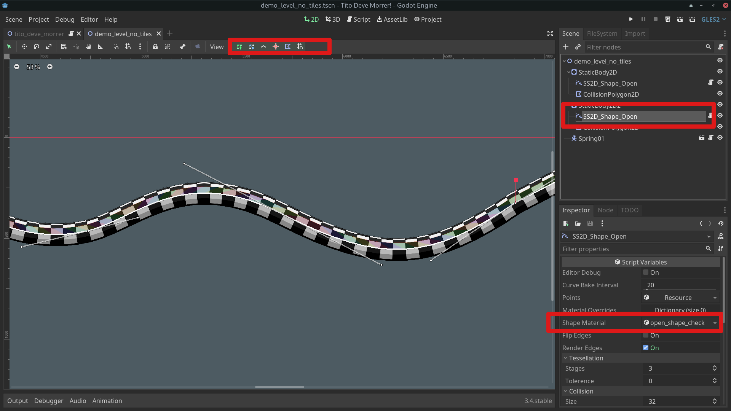Viewport: 731px width, 411px height.
Task: Toggle visibility of SS2D_Shape_Open node
Action: pyautogui.click(x=720, y=82)
